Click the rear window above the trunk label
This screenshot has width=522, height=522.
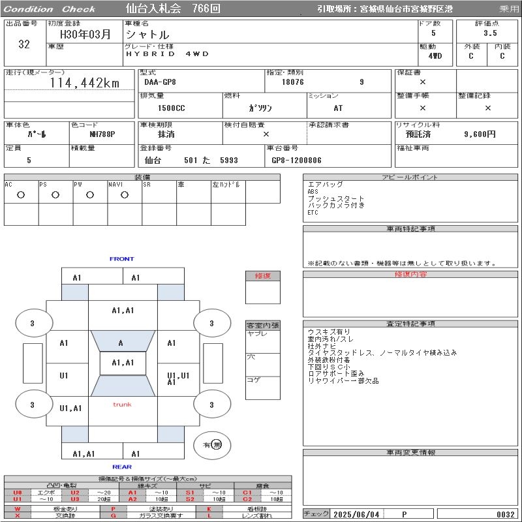point(122,386)
